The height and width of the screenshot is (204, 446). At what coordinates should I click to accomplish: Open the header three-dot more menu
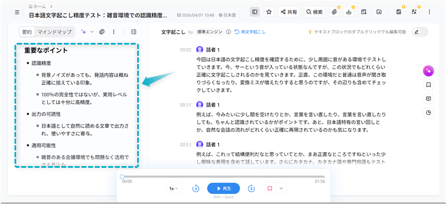pyautogui.click(x=429, y=12)
